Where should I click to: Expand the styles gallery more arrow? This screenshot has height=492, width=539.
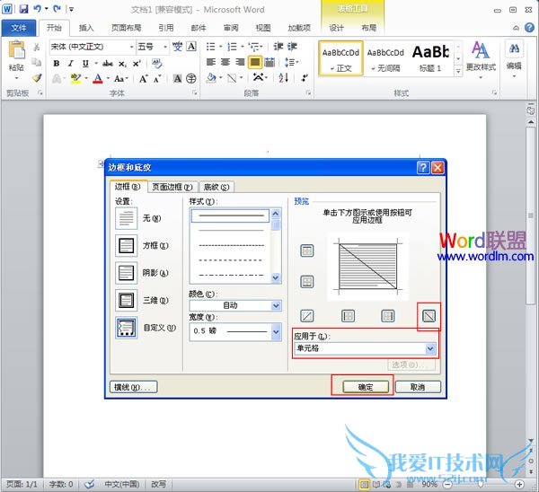[458, 71]
